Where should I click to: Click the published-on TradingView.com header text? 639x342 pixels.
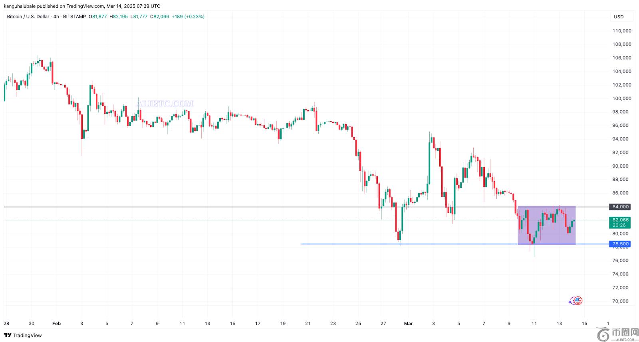coord(82,6)
